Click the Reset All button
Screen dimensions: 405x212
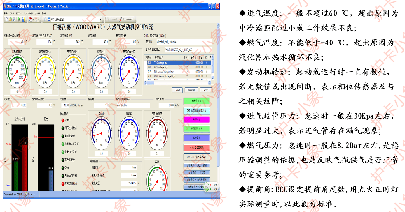click(191, 90)
